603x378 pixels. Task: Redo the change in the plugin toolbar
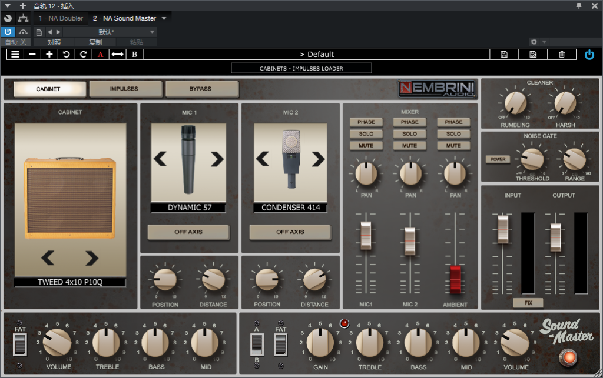[x=83, y=55]
